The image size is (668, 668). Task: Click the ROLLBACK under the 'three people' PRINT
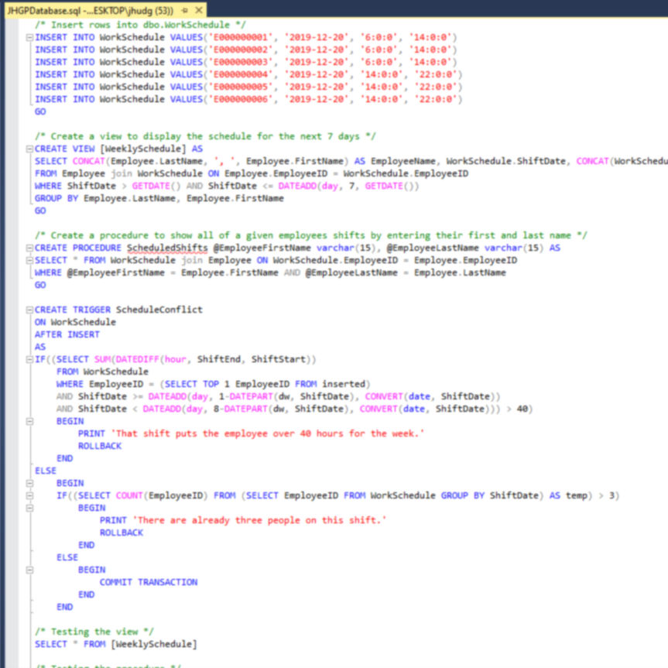122,533
